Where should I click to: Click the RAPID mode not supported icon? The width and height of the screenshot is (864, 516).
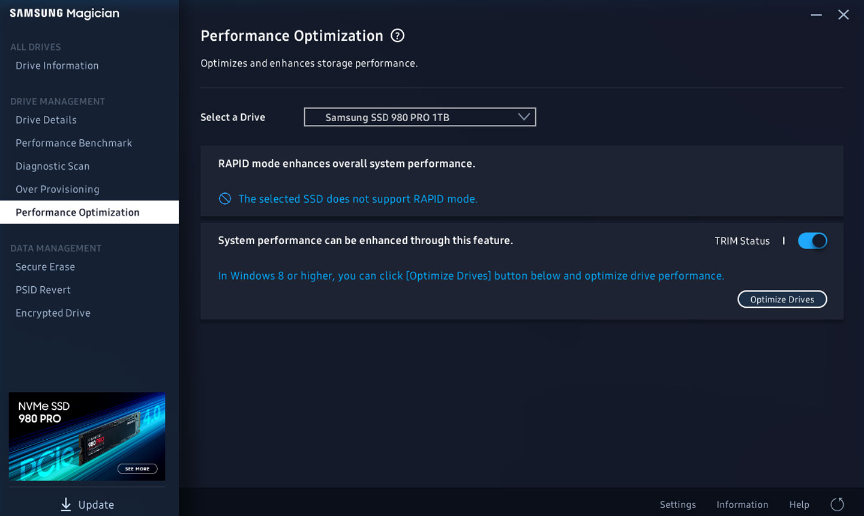tap(225, 199)
